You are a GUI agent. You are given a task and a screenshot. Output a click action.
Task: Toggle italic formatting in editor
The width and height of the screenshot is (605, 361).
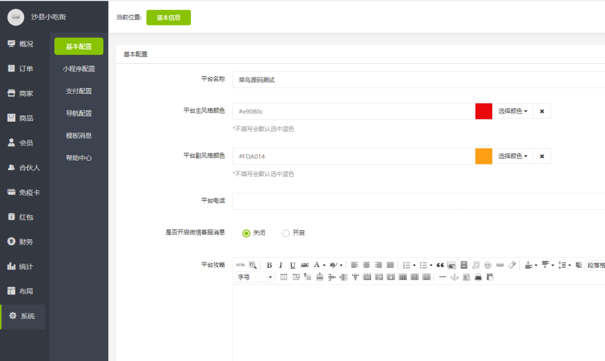point(281,265)
